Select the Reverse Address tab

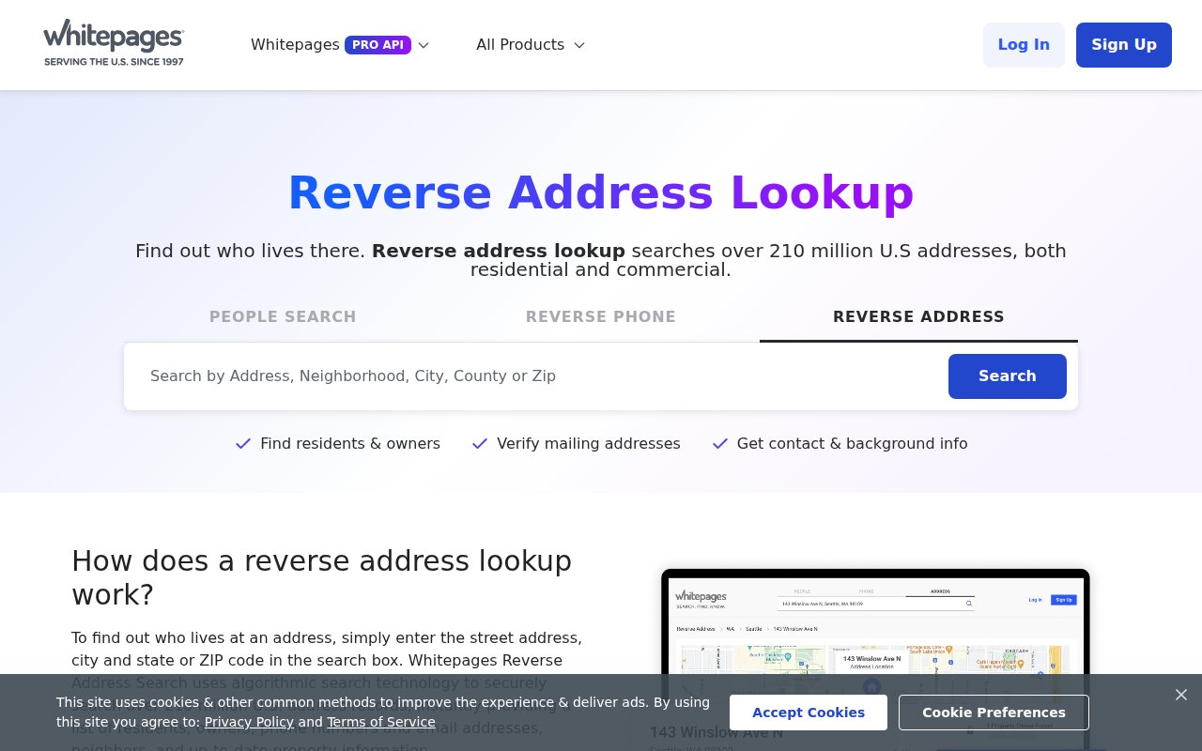click(x=918, y=317)
